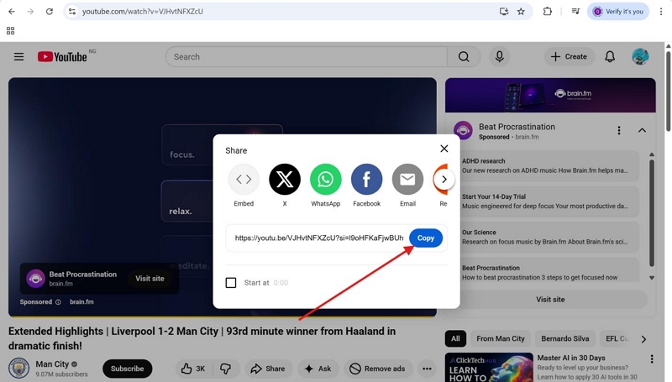The height and width of the screenshot is (382, 672).
Task: Click the Sponsored info icon on ad
Action: 58,302
